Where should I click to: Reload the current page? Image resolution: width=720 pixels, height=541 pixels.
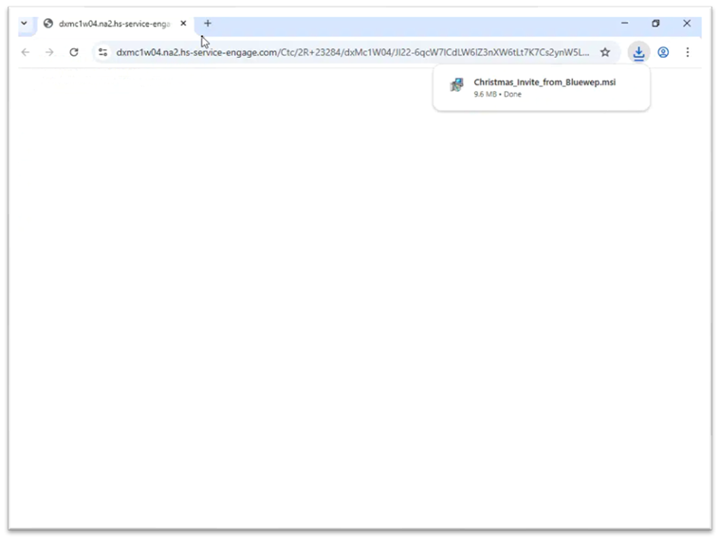74,52
